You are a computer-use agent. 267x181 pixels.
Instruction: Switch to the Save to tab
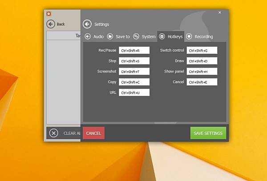click(118, 36)
